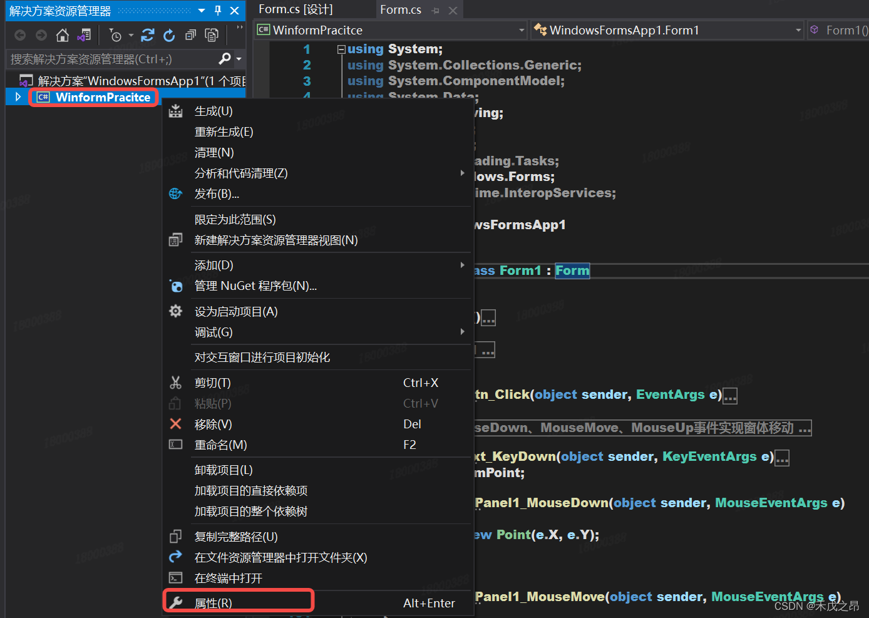Click Form1 class name in code

520,270
